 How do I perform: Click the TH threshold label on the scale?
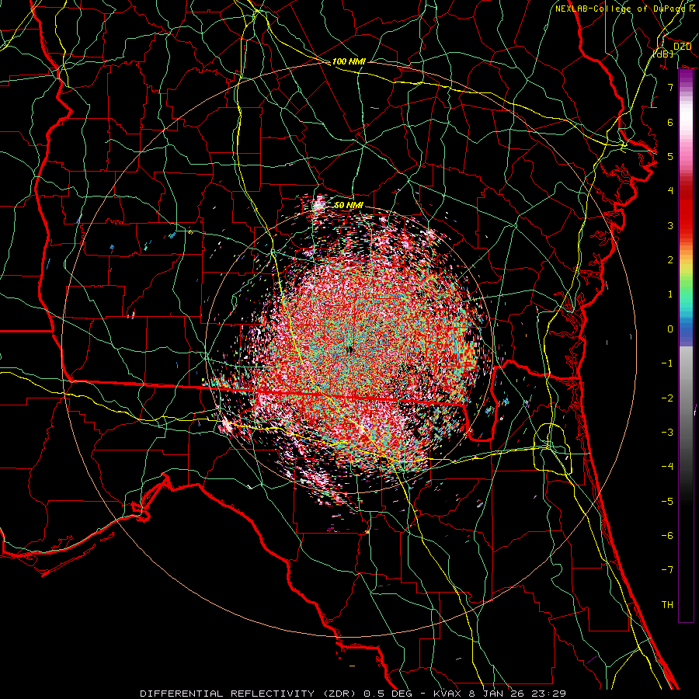point(667,605)
